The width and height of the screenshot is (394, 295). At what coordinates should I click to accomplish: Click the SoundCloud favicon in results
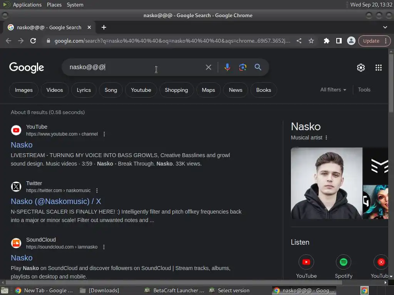point(16,243)
